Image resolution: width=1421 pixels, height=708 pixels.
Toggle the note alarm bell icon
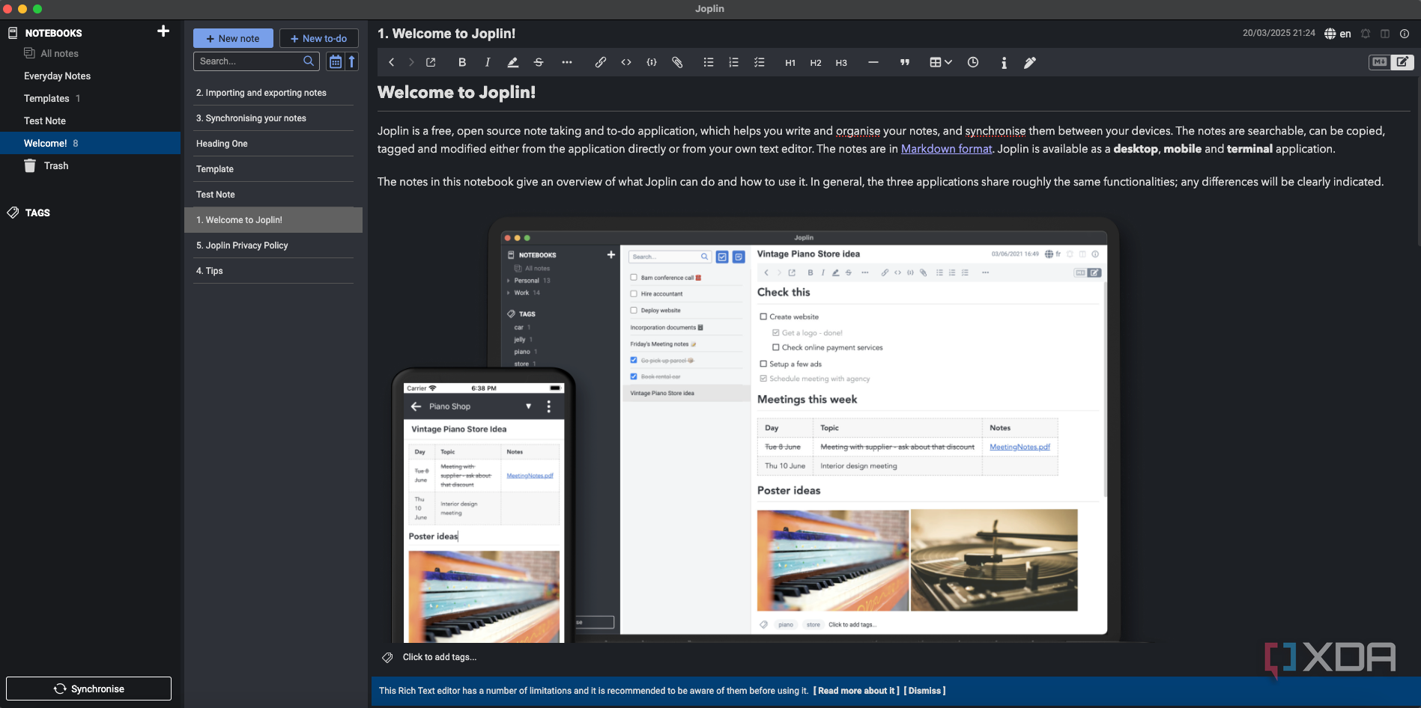tap(1366, 34)
